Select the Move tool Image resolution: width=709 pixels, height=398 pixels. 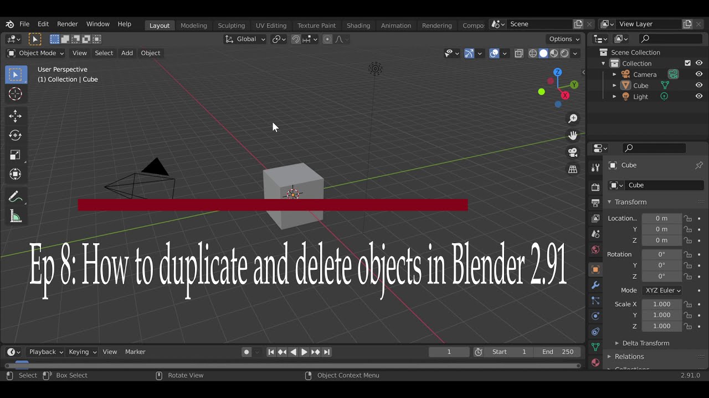pyautogui.click(x=16, y=116)
